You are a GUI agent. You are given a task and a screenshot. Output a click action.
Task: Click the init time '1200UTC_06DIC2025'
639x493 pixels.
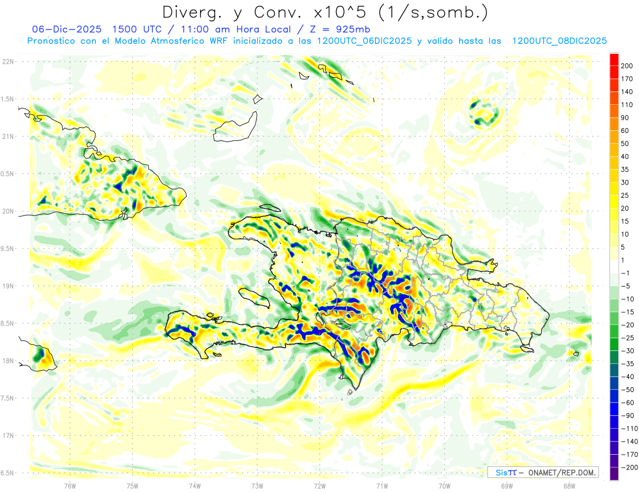coord(364,41)
